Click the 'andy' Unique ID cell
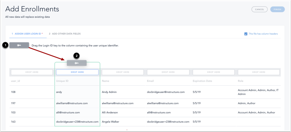The width and height of the screenshot is (291, 132). (x=59, y=92)
